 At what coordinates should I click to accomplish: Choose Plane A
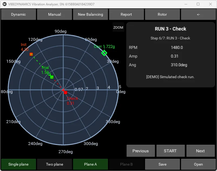click(x=91, y=164)
